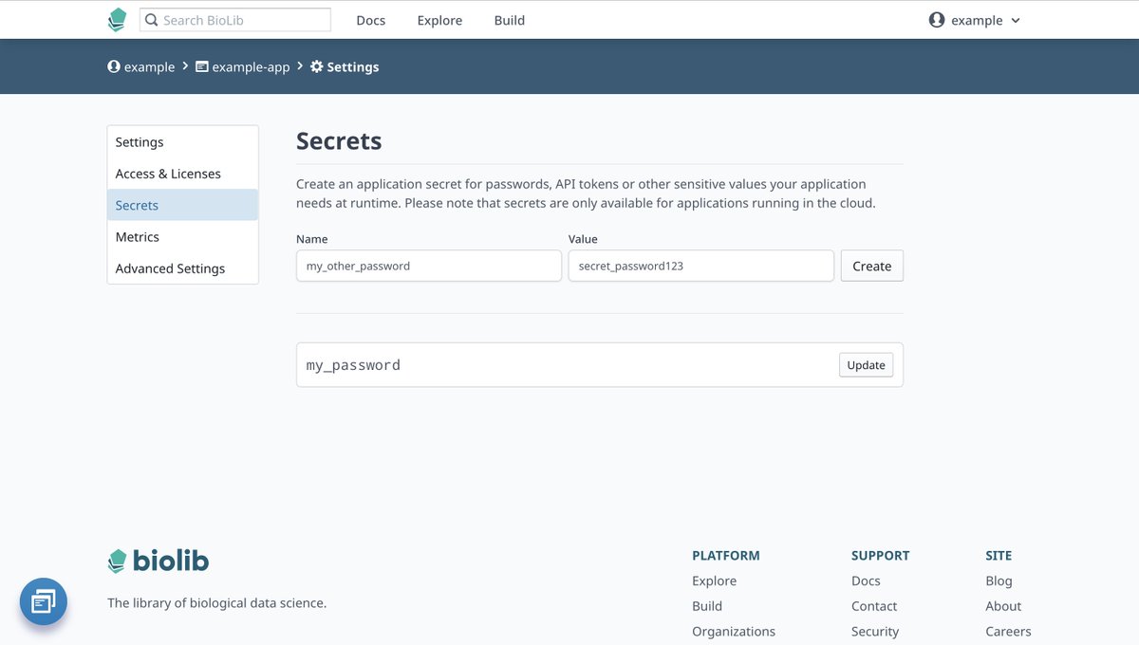Image resolution: width=1139 pixels, height=645 pixels.
Task: Open the floating chat widget icon
Action: coord(44,601)
